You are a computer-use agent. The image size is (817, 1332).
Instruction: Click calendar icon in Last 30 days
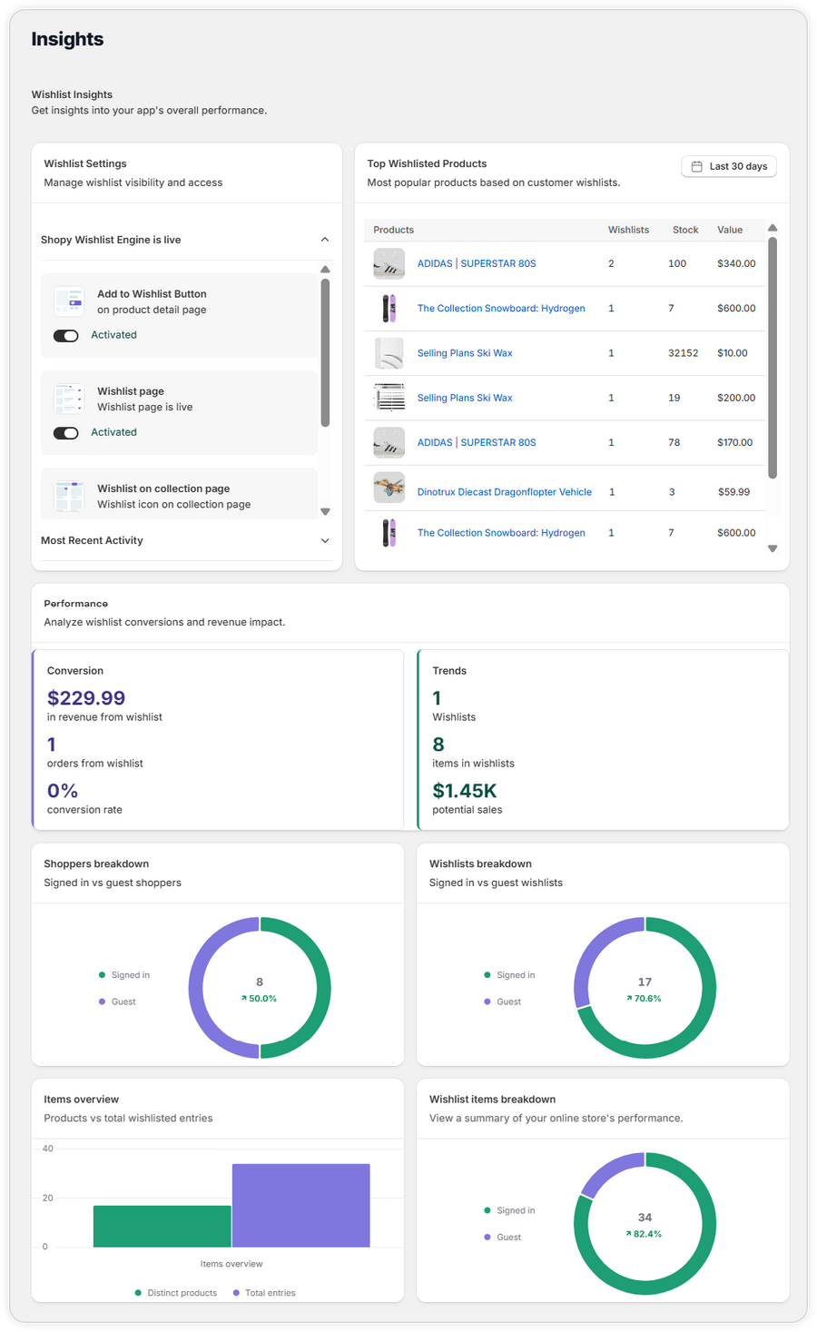697,166
